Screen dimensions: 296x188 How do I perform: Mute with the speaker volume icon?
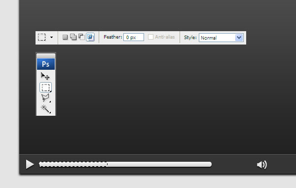click(x=262, y=165)
